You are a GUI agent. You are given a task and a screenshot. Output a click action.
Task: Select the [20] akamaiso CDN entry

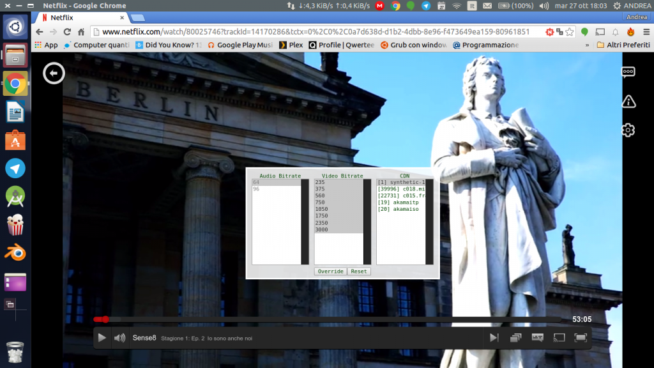click(x=401, y=209)
